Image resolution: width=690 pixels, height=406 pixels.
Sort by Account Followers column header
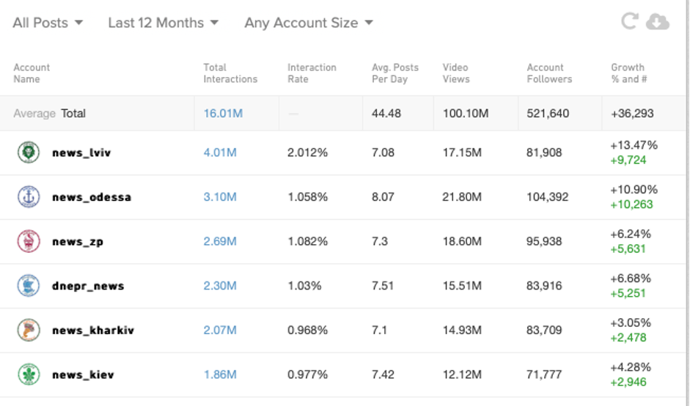pyautogui.click(x=549, y=73)
